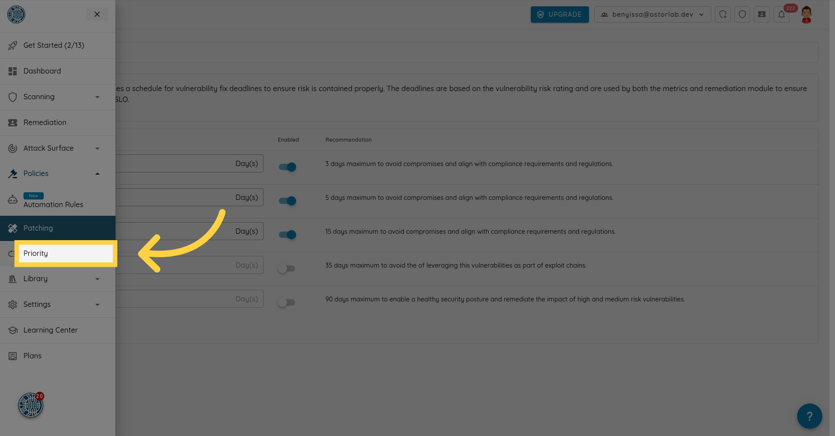Expand the Settings submenu arrow
This screenshot has height=436, width=835.
pyautogui.click(x=97, y=305)
